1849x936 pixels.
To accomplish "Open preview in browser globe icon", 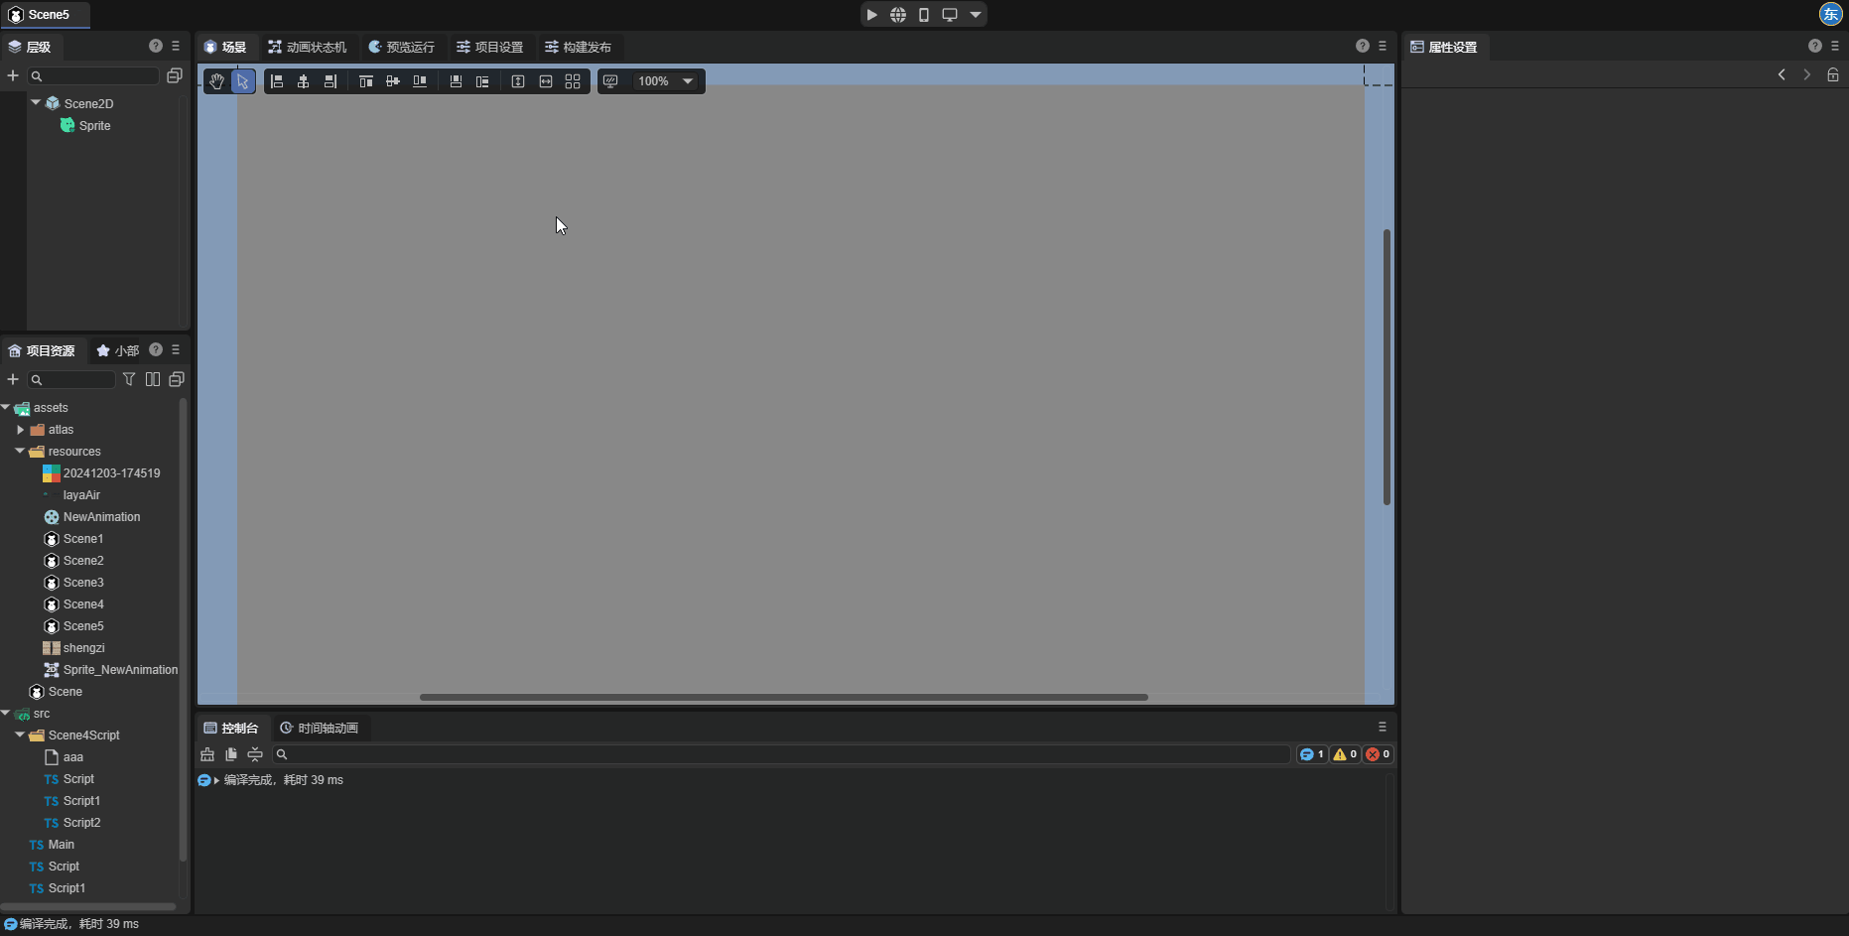I will (x=897, y=15).
